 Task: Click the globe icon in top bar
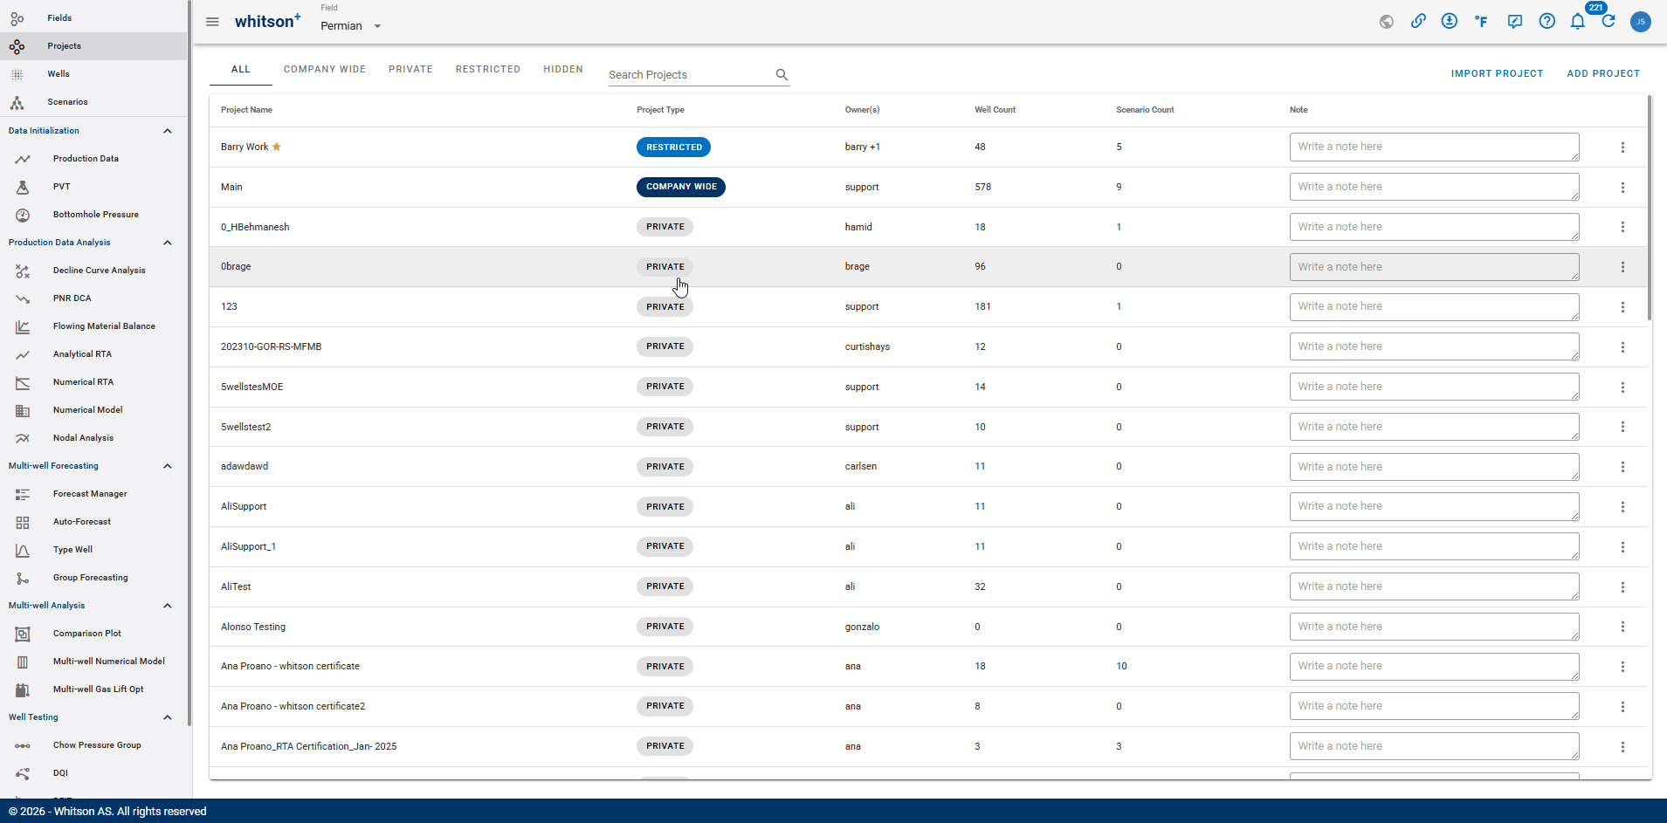tap(1387, 22)
